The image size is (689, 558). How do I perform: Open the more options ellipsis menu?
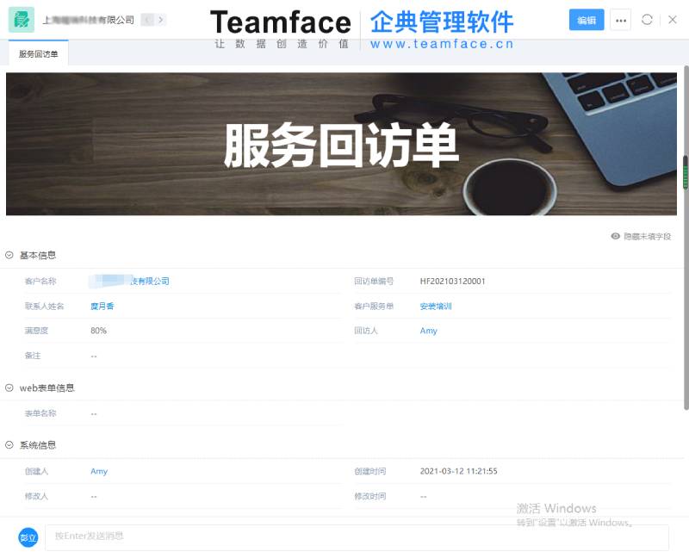coord(620,20)
